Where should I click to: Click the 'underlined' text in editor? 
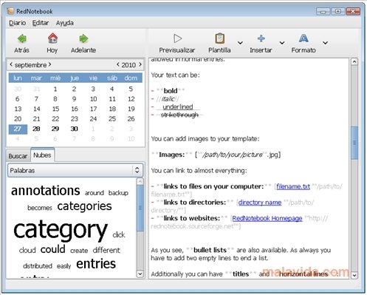coord(178,107)
